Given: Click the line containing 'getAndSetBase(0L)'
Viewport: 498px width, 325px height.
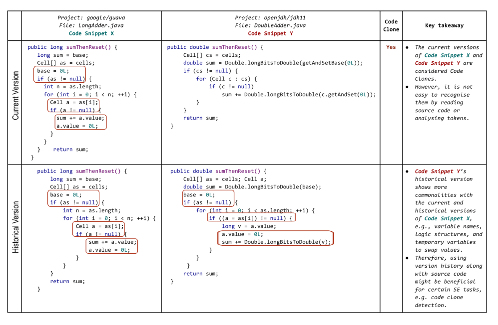Looking at the screenshot, I should click(273, 63).
